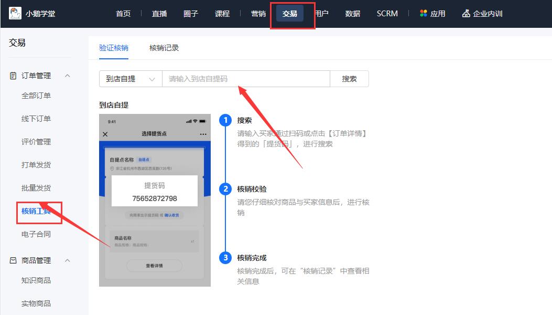
Task: Open 全部订单 in the sidebar
Action: (36, 96)
